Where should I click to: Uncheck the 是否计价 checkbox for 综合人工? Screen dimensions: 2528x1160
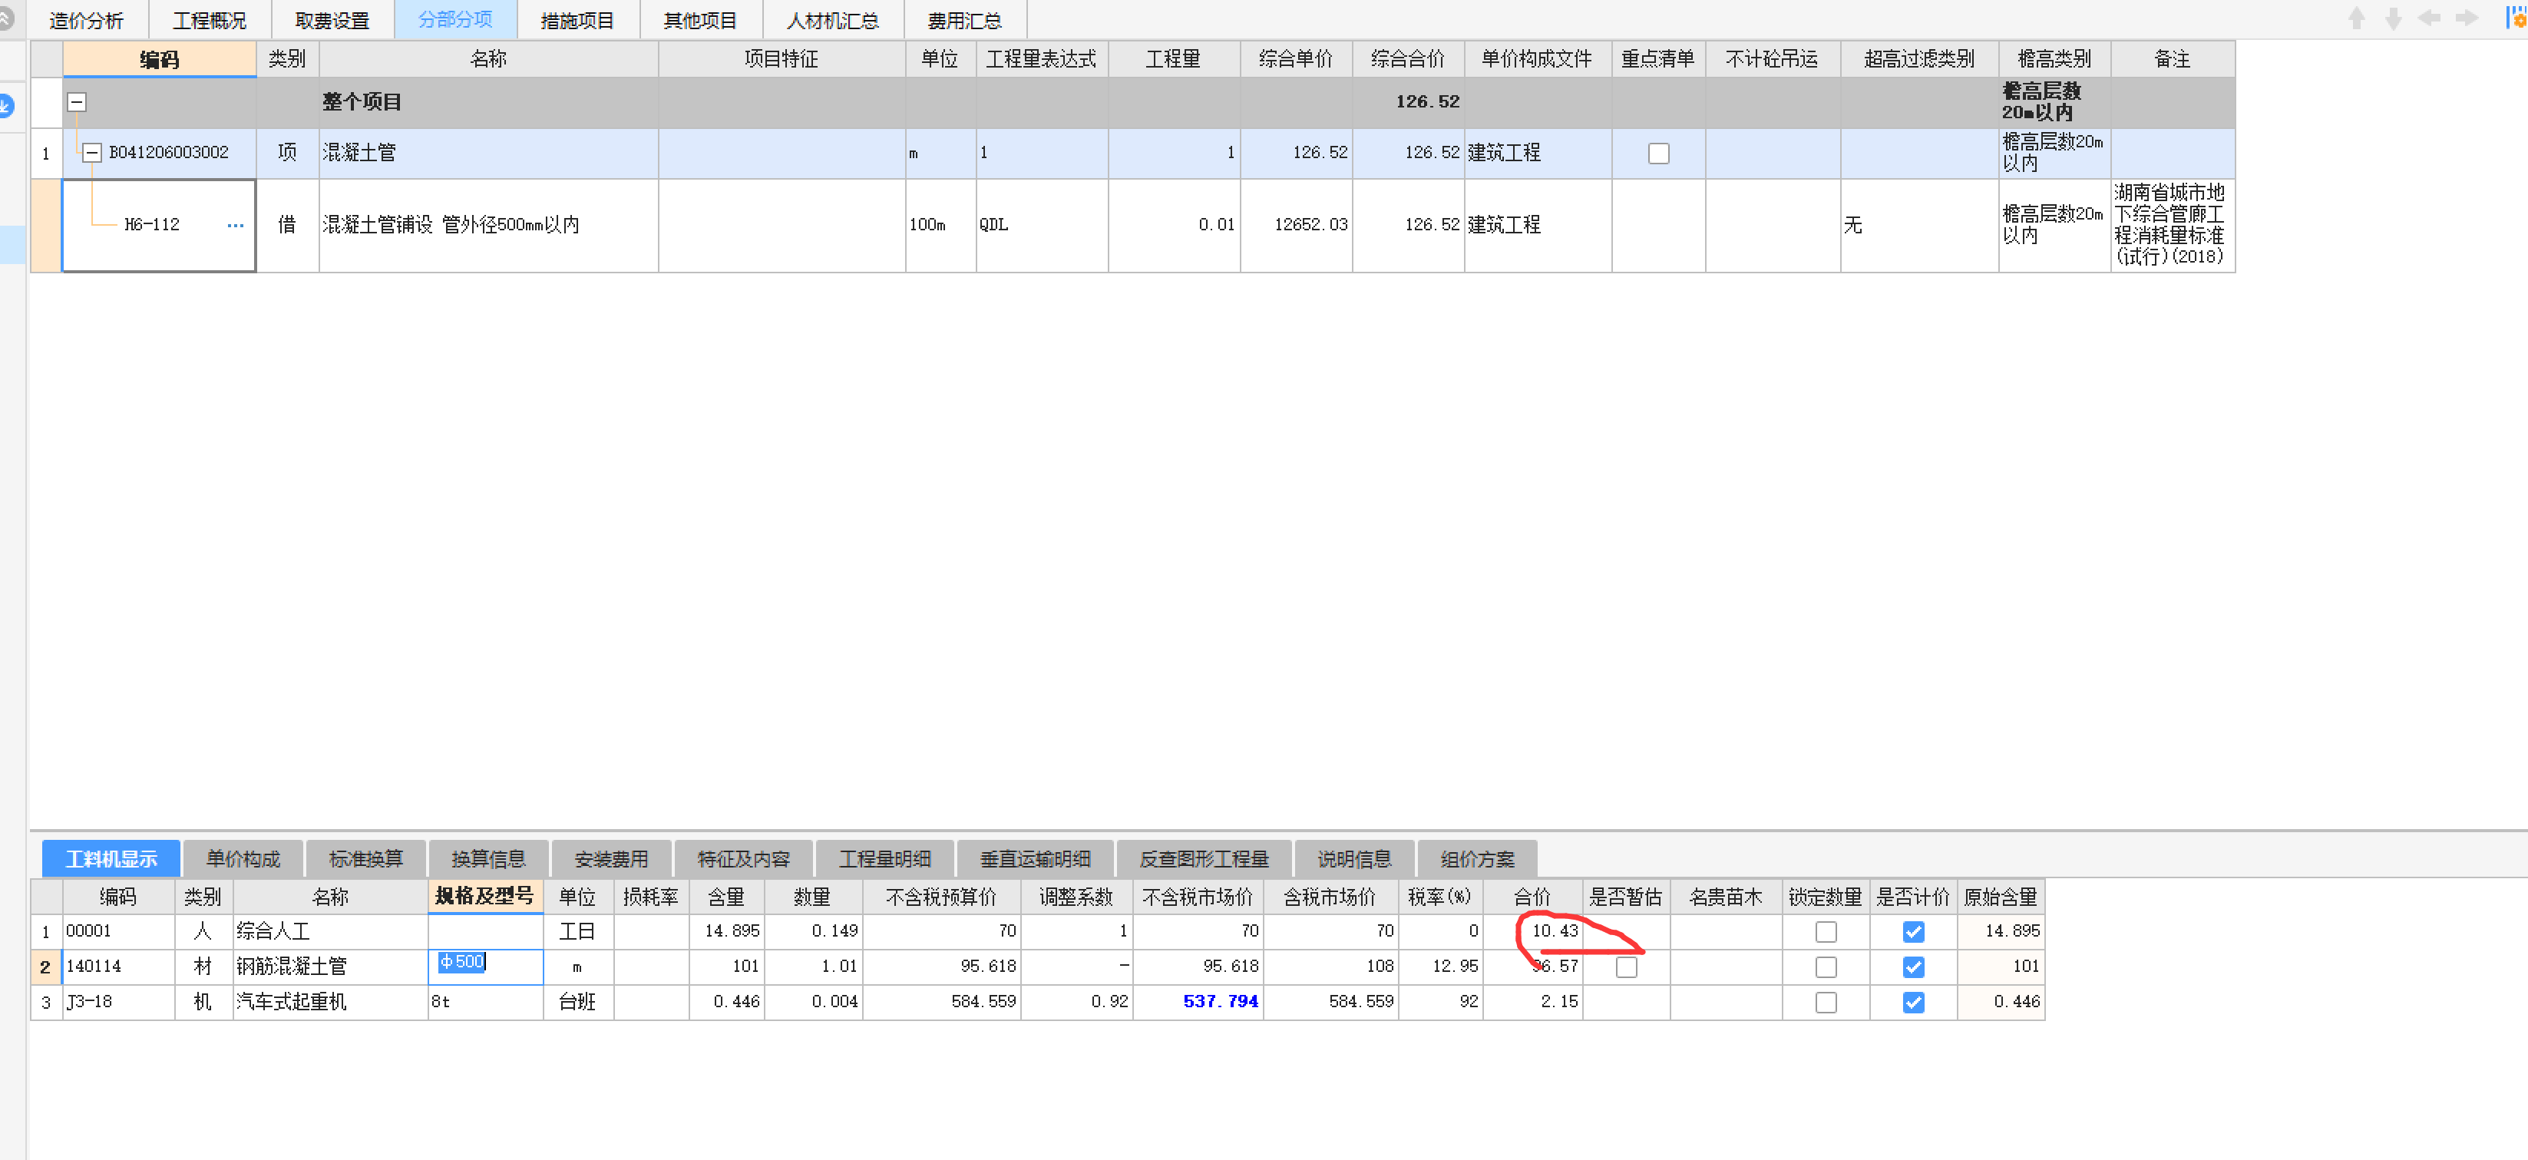coord(1914,931)
